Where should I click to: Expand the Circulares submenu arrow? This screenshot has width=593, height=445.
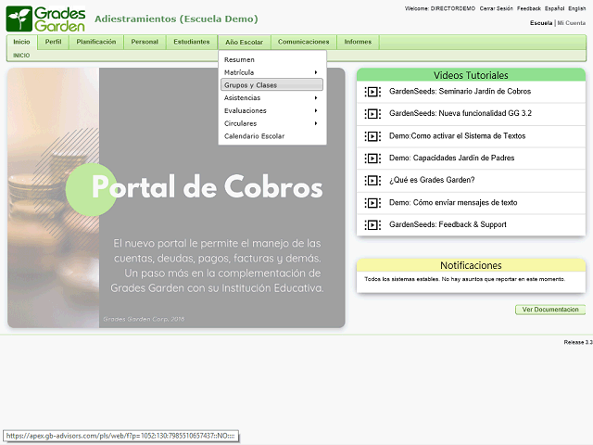coord(316,123)
